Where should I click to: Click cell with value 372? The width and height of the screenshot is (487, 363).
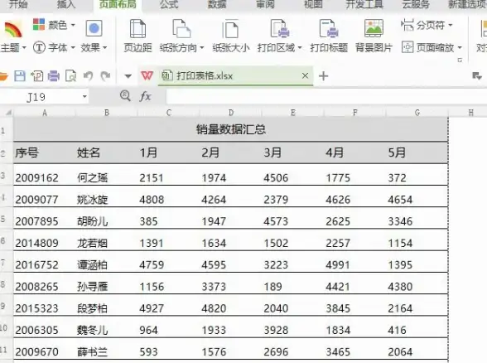417,175
